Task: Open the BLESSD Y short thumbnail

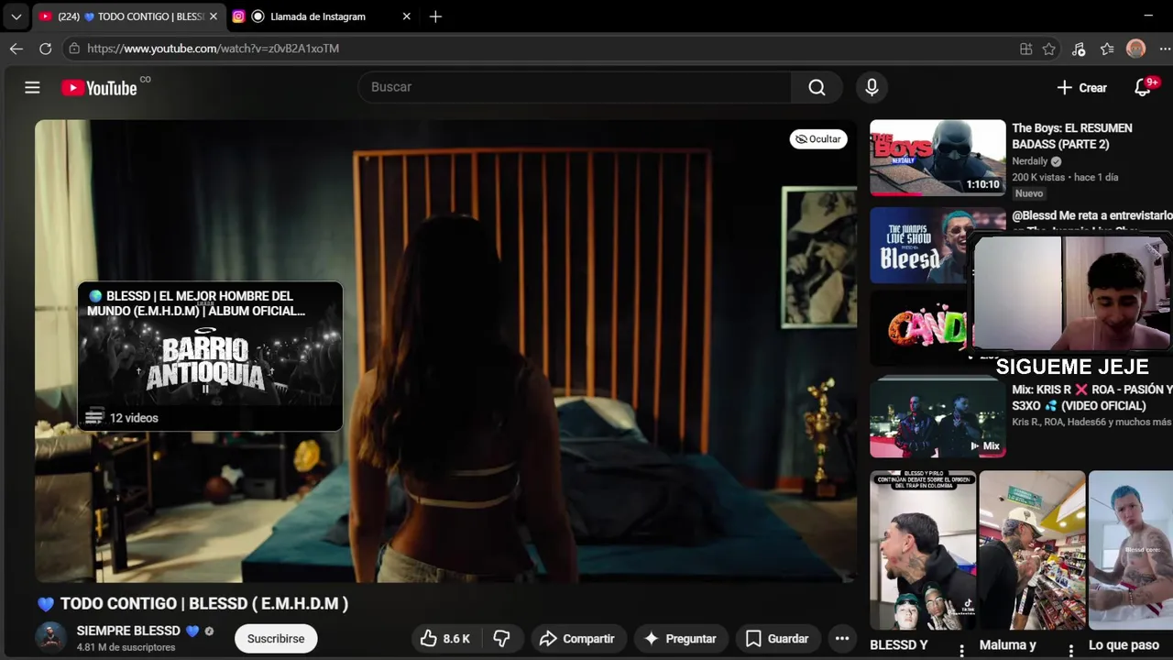Action: click(x=923, y=550)
